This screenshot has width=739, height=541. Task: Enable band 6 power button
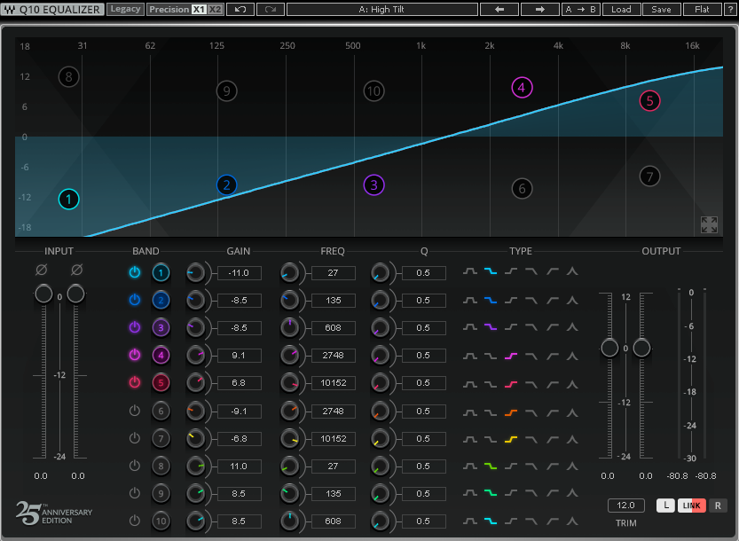(135, 411)
